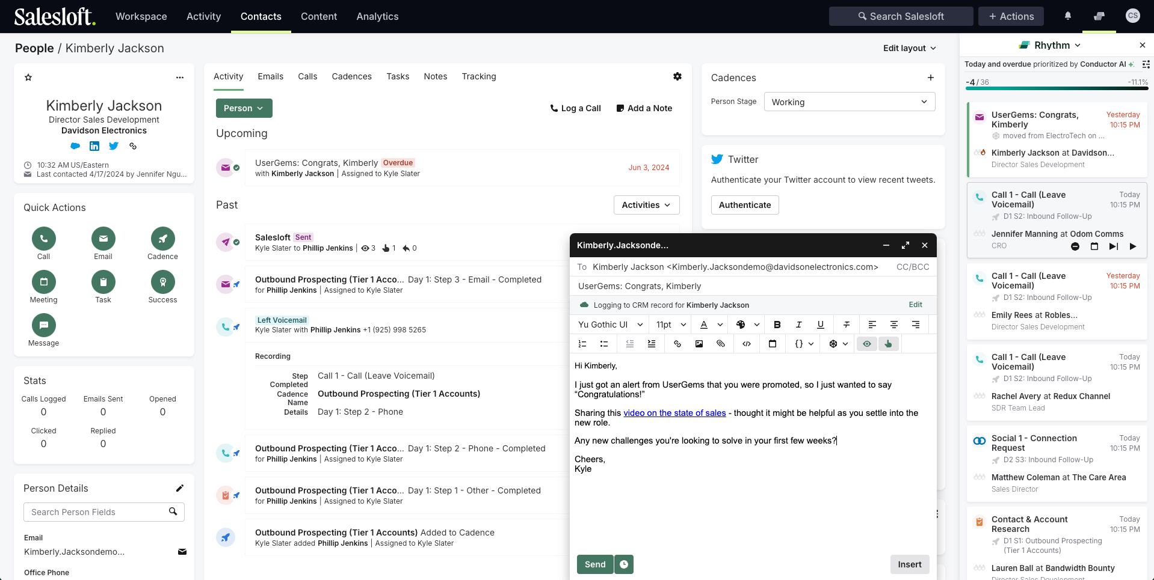The image size is (1154, 580).
Task: Open the Email quick action
Action: click(x=103, y=239)
